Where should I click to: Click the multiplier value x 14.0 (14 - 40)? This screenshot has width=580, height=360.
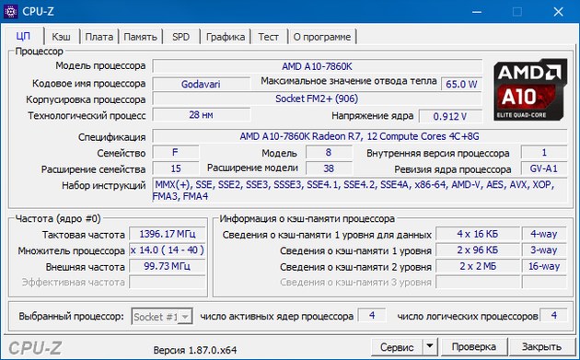pyautogui.click(x=168, y=250)
